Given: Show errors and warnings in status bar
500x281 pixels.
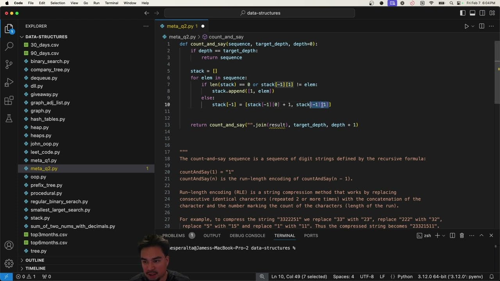Looking at the screenshot, I should (x=26, y=276).
